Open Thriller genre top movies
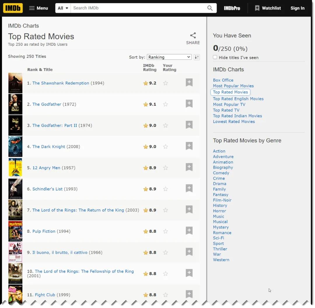 click(x=220, y=249)
